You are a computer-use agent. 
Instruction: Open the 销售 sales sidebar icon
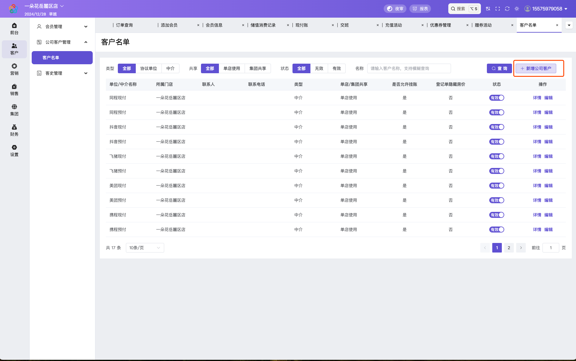pyautogui.click(x=14, y=90)
